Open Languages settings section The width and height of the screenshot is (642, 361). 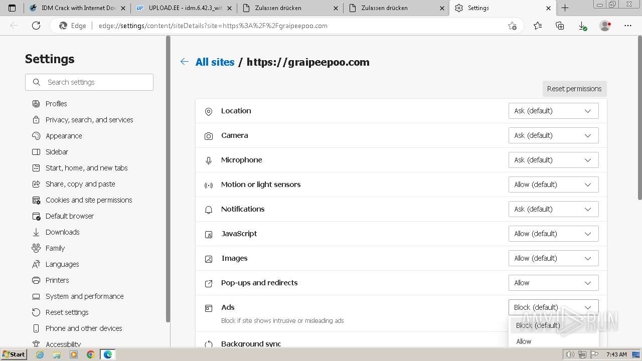(62, 264)
